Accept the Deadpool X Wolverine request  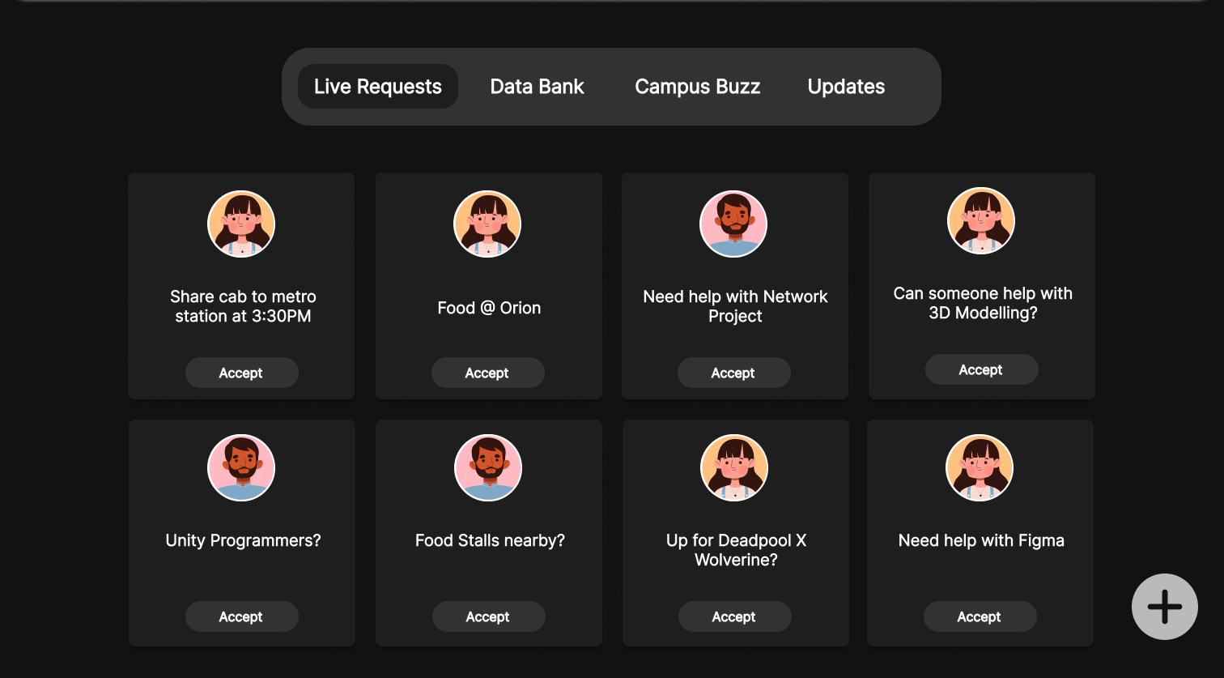[734, 616]
